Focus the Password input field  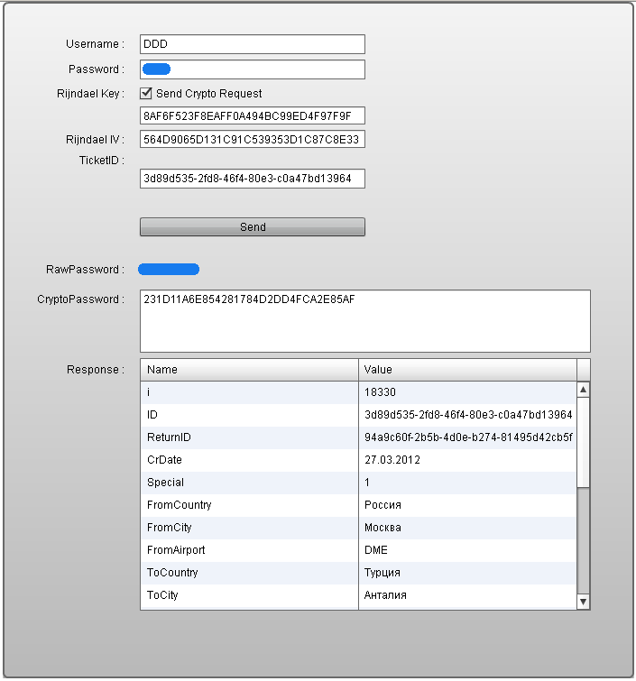coord(253,69)
